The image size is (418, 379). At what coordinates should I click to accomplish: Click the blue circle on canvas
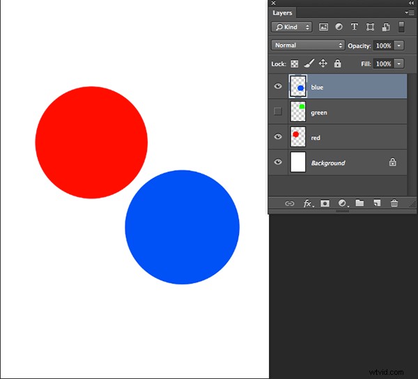[x=183, y=227]
